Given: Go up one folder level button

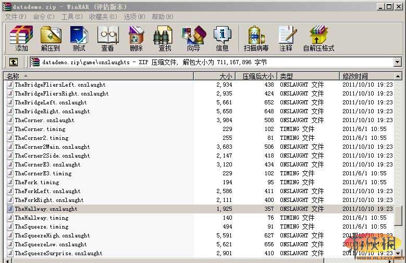Looking at the screenshot, I should tap(14, 62).
